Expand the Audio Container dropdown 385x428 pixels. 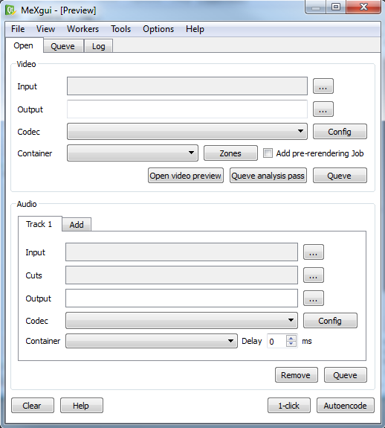point(152,341)
